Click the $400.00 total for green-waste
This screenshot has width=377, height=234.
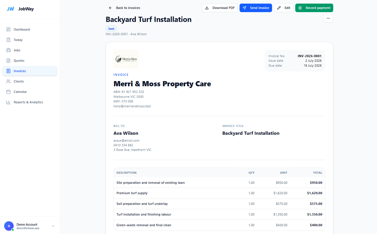click(x=316, y=225)
